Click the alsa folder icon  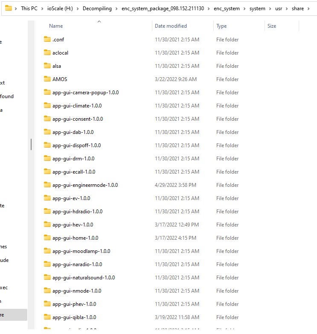[x=47, y=66]
